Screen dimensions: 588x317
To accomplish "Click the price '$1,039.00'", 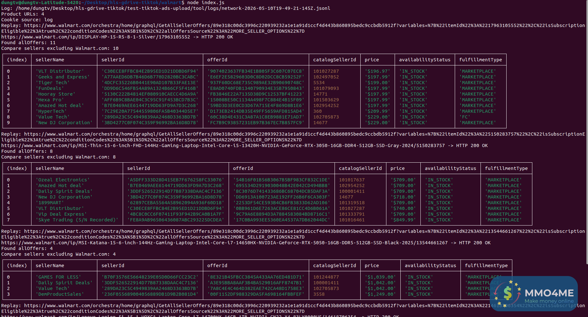I will pyautogui.click(x=380, y=277).
